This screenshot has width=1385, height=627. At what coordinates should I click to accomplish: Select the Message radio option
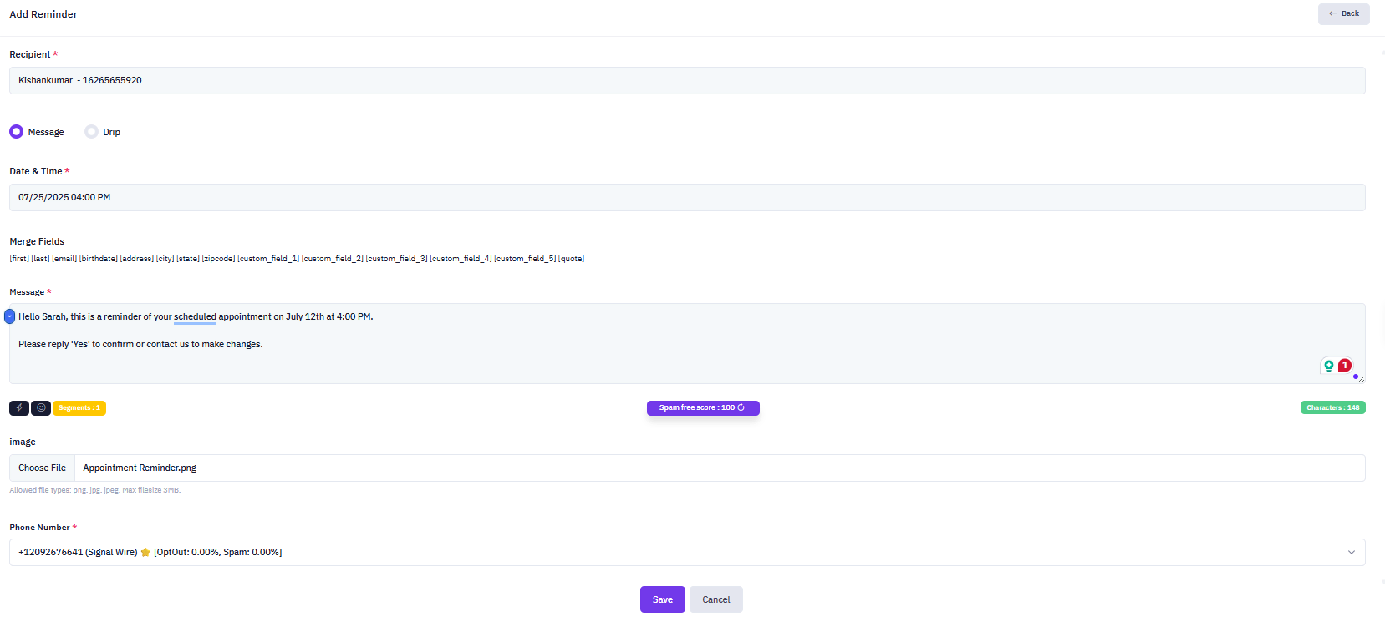click(17, 132)
